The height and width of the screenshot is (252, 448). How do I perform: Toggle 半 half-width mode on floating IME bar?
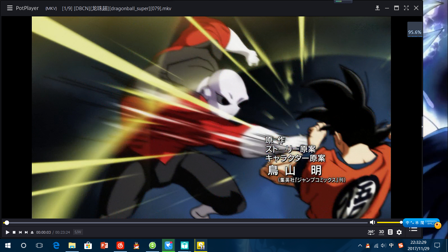[417, 223]
